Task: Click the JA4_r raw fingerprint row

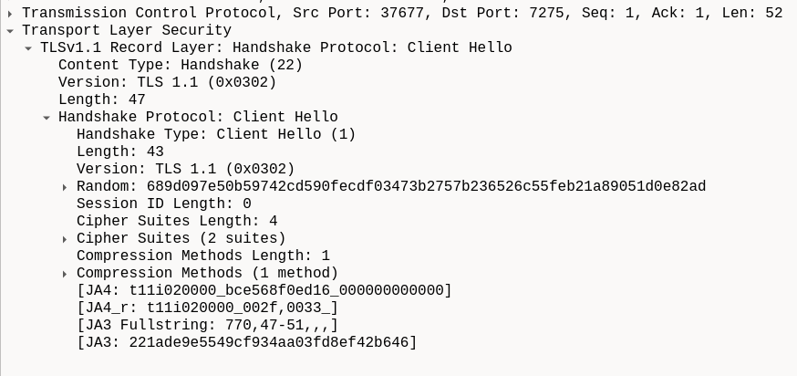Action: (x=207, y=308)
